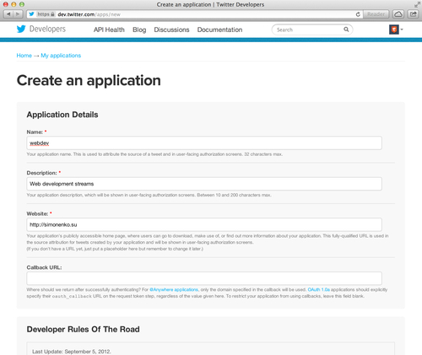Viewport: 422px width, 355px height.
Task: Click the search magnifier icon
Action: click(346, 30)
